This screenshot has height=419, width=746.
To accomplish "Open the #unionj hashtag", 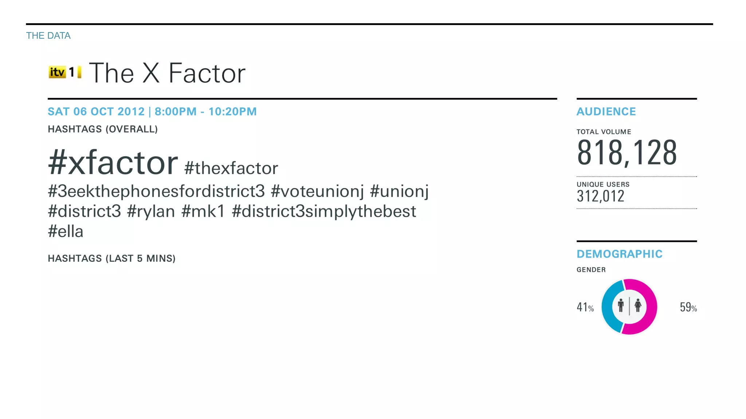I will 399,191.
